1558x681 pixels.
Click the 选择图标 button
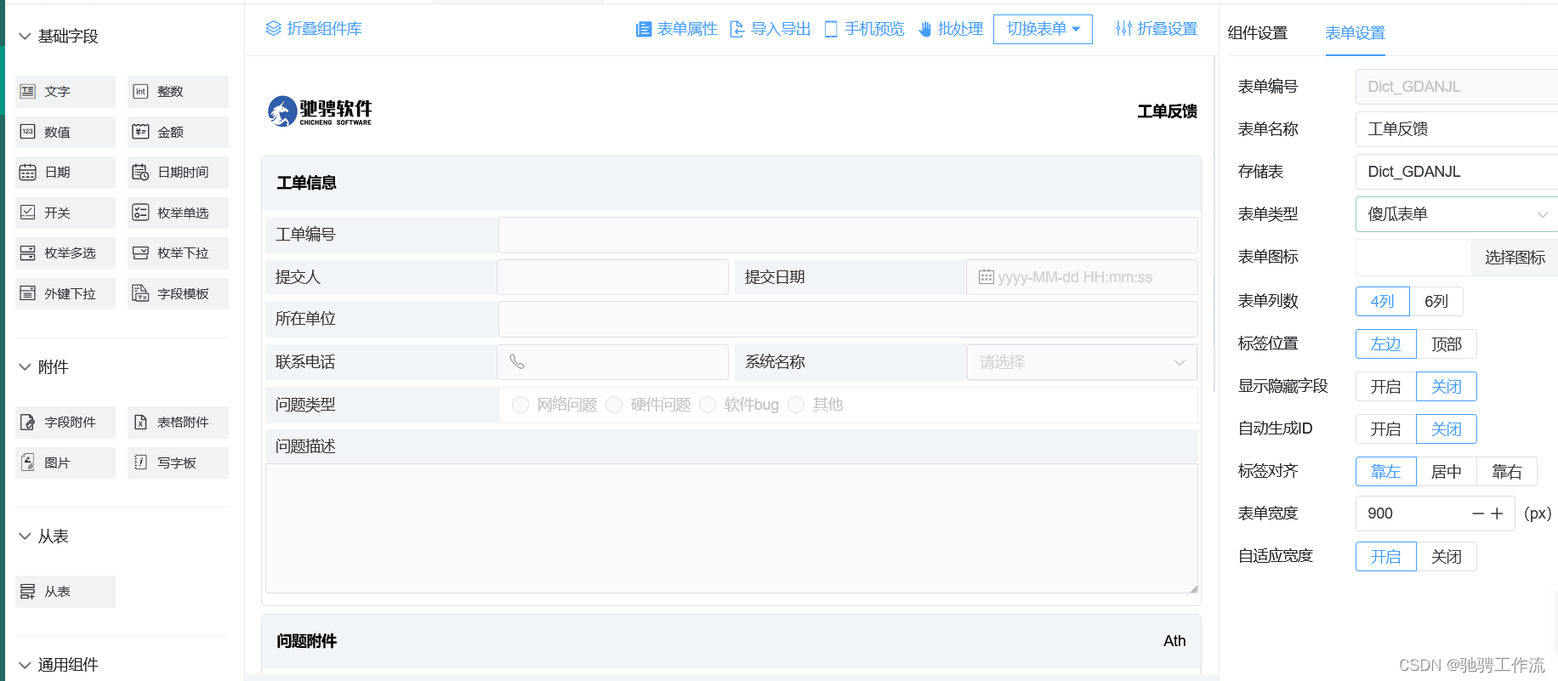point(1515,258)
